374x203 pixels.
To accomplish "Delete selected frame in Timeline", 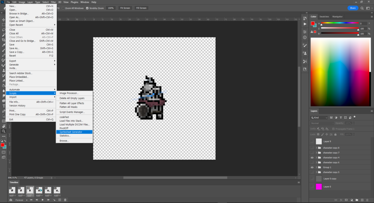I will click(65, 200).
